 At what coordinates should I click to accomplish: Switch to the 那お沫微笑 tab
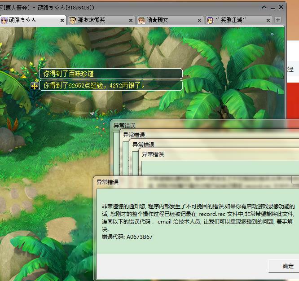[101, 20]
